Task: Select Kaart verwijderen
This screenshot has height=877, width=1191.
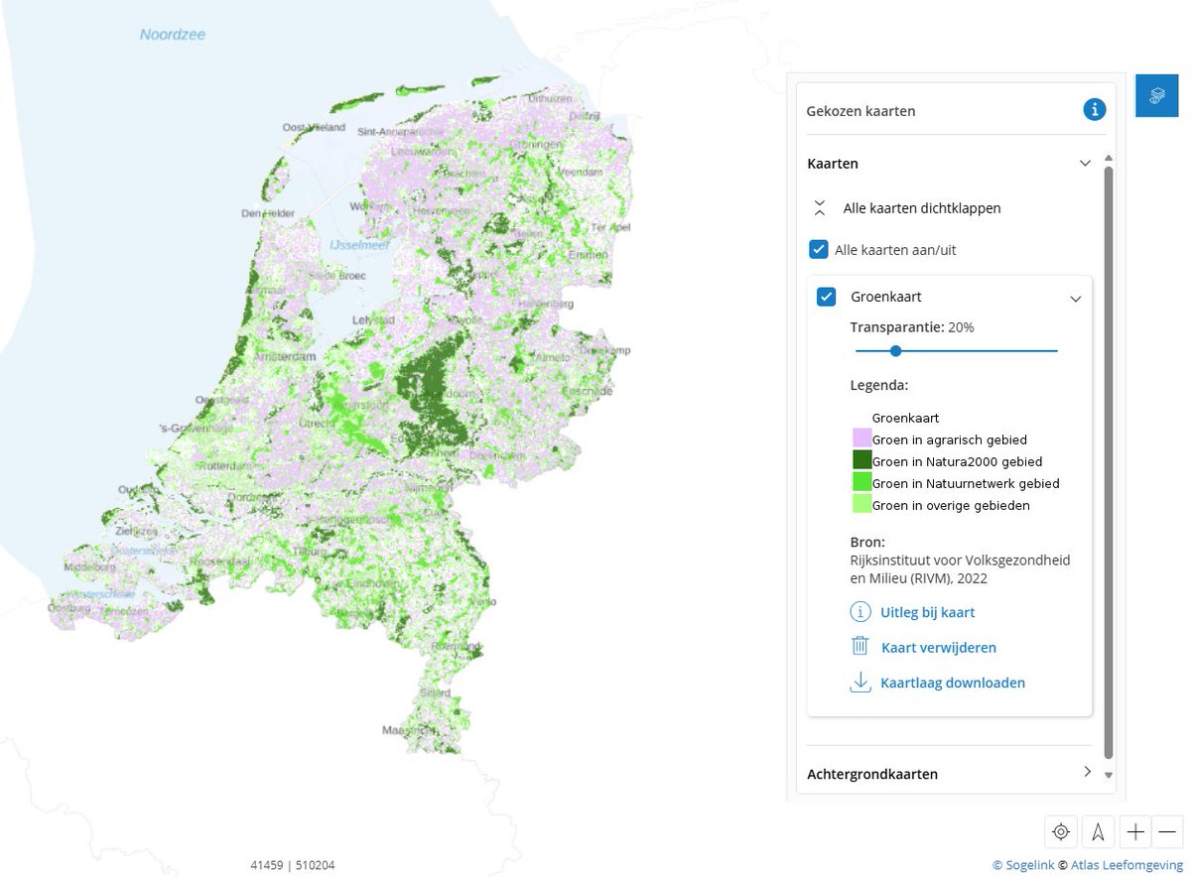Action: point(938,646)
